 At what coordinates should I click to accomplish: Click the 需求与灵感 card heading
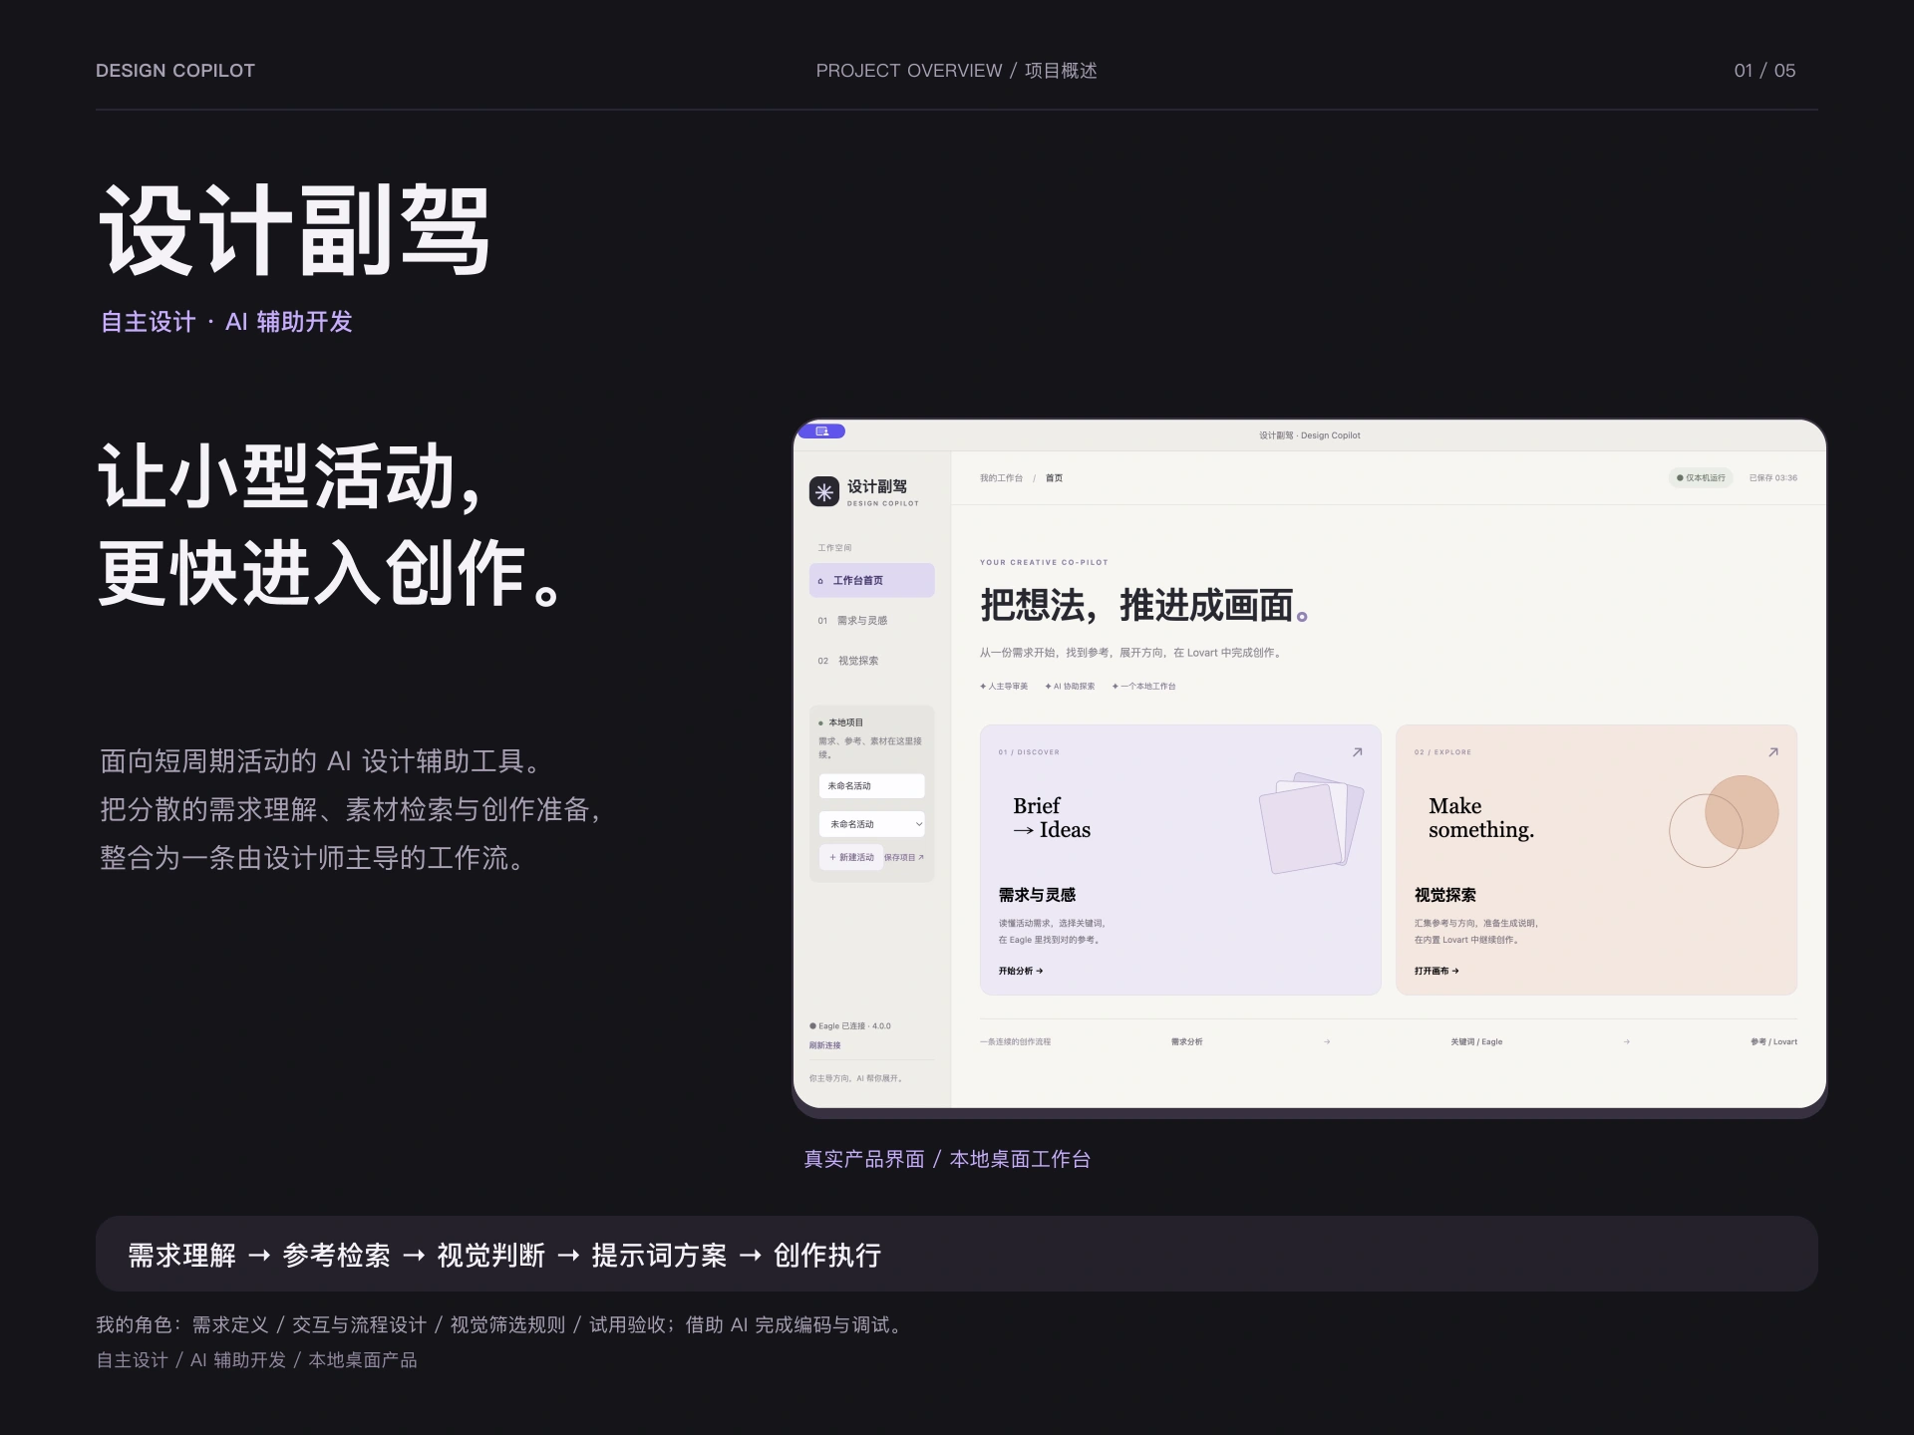[x=1037, y=895]
